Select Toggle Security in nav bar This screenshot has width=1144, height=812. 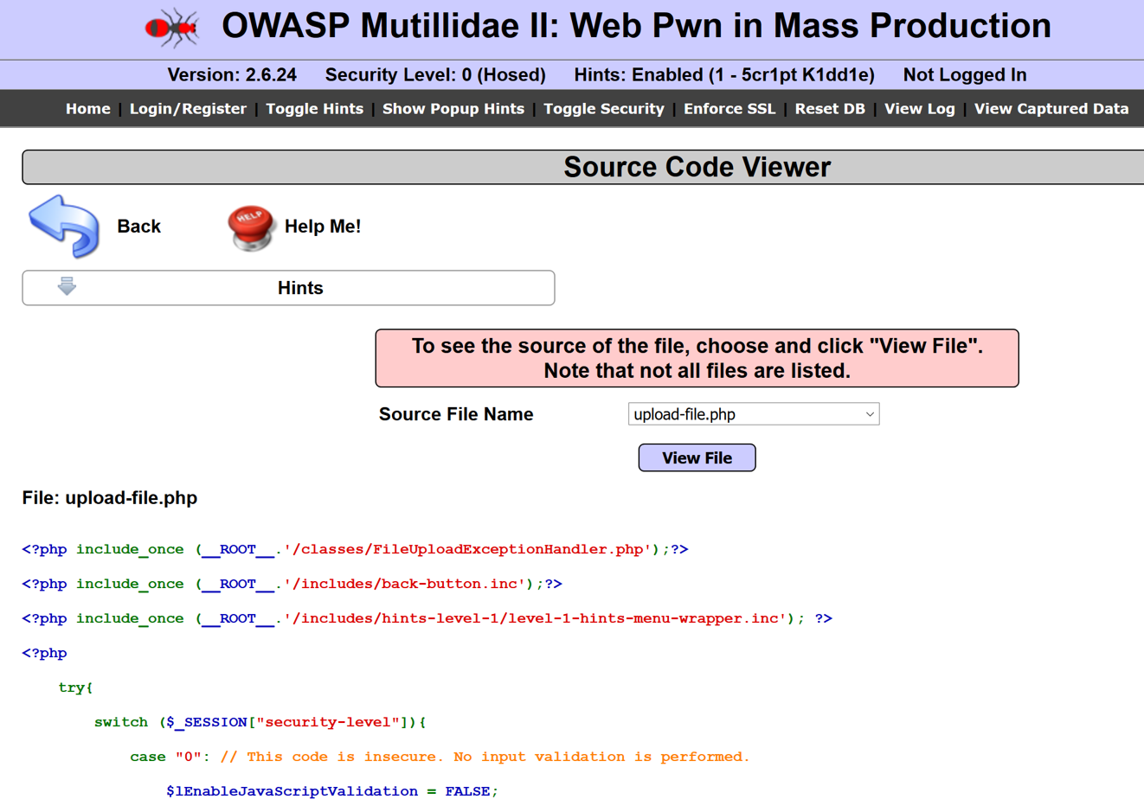[604, 109]
